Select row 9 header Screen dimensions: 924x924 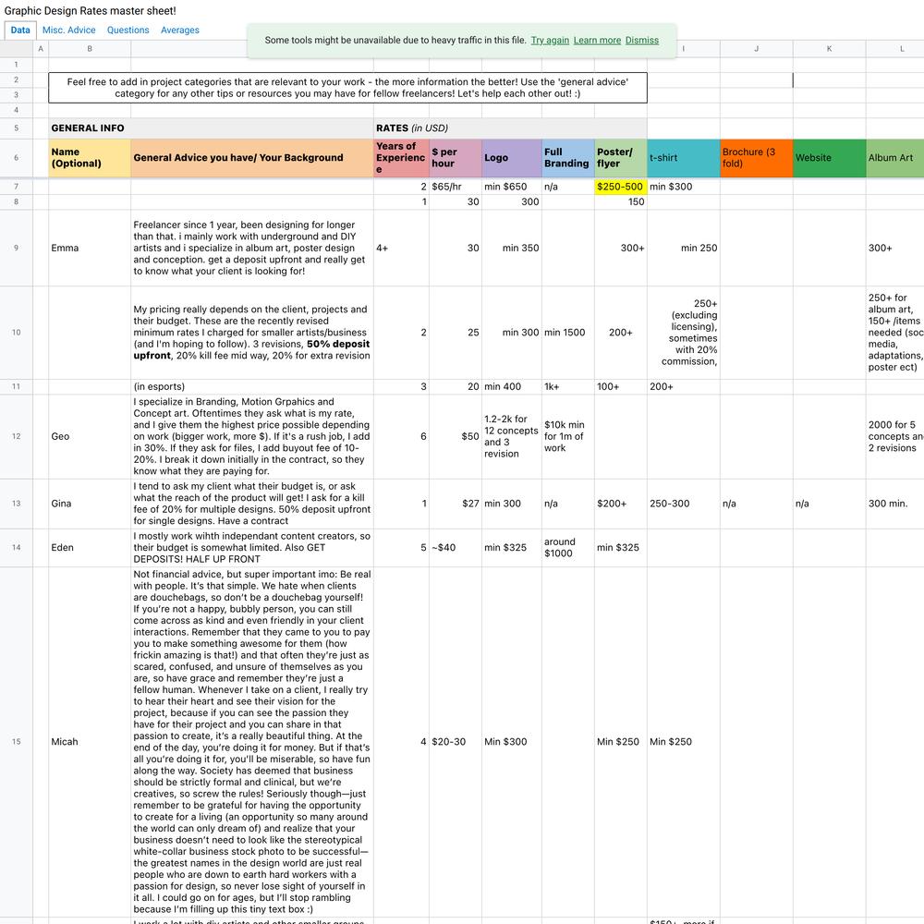(16, 248)
